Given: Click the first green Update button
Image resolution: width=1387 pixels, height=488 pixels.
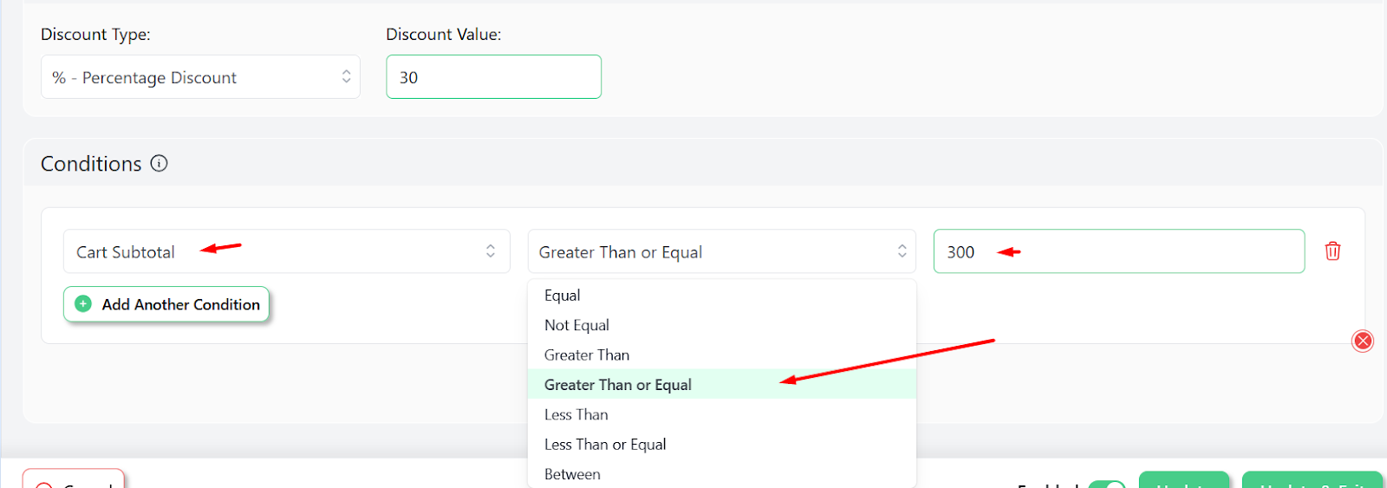Looking at the screenshot, I should point(1183,480).
